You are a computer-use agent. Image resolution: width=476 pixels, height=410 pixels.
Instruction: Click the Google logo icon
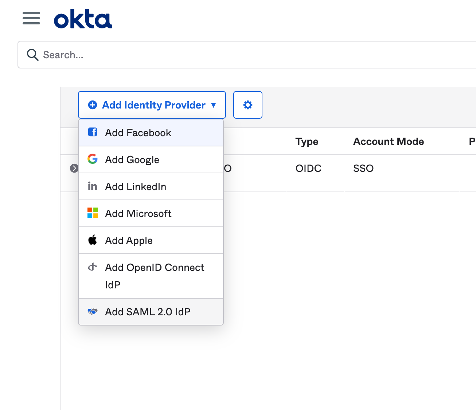pyautogui.click(x=93, y=159)
